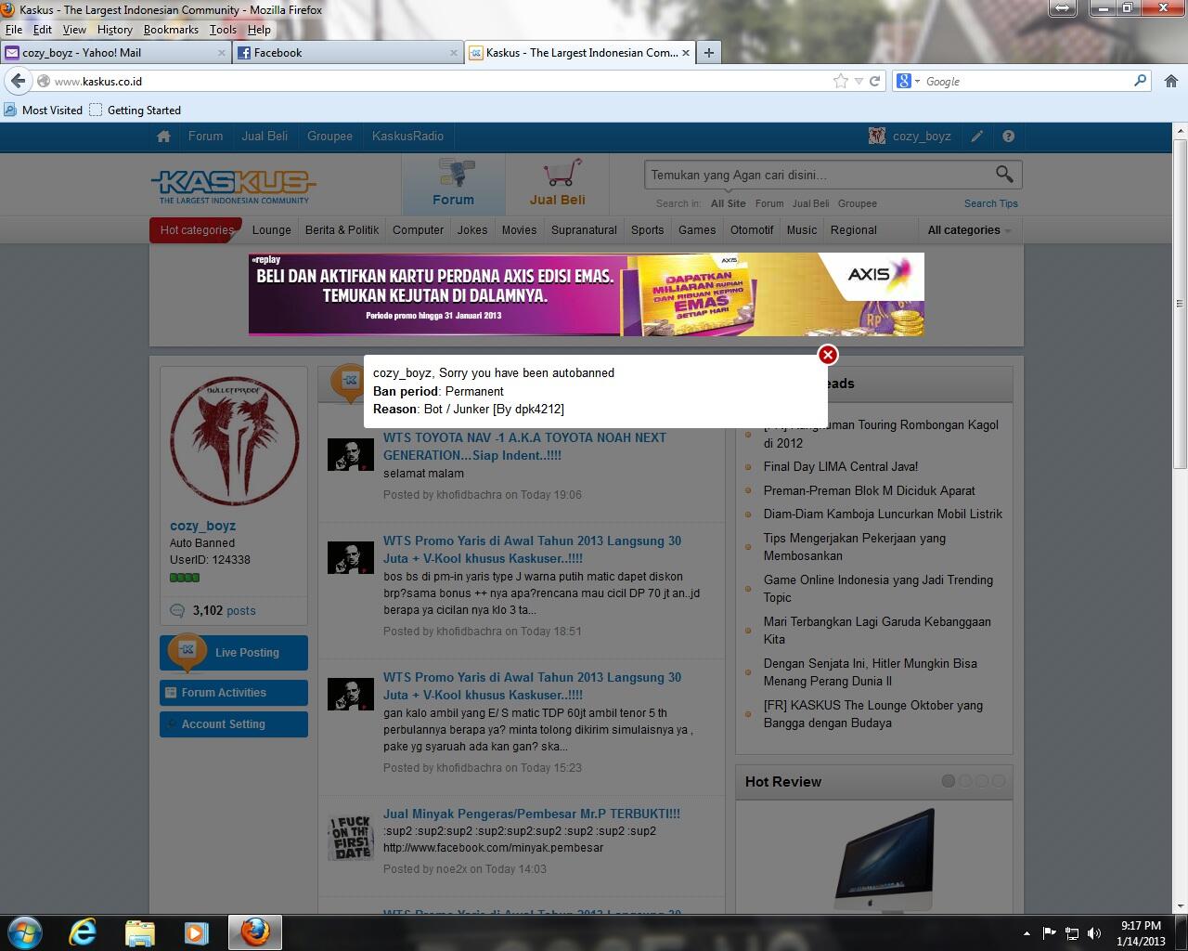This screenshot has height=951, width=1188.
Task: Click the iMac Hot Review thumbnail
Action: point(885,859)
